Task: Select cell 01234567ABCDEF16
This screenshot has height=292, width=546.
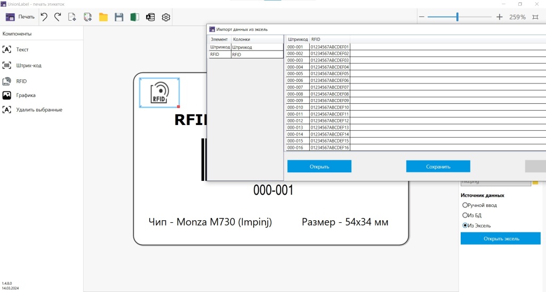Action: click(x=330, y=147)
